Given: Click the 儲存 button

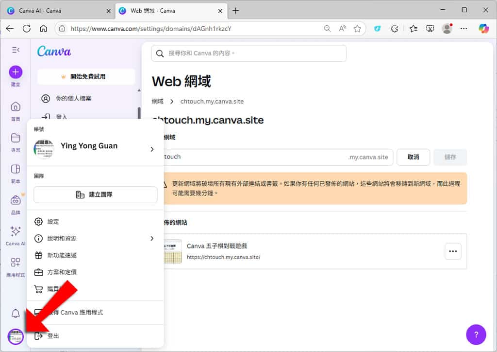Looking at the screenshot, I should (x=450, y=157).
